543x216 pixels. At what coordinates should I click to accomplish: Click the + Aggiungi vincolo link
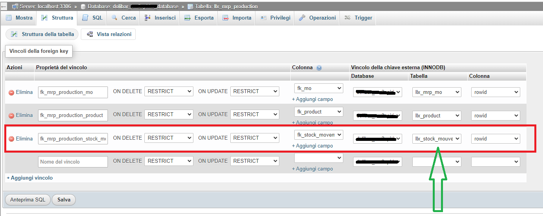[30, 178]
